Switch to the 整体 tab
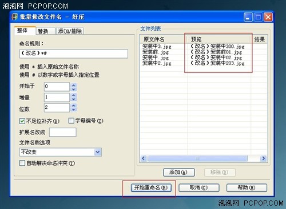The image size is (286, 209). (25, 31)
